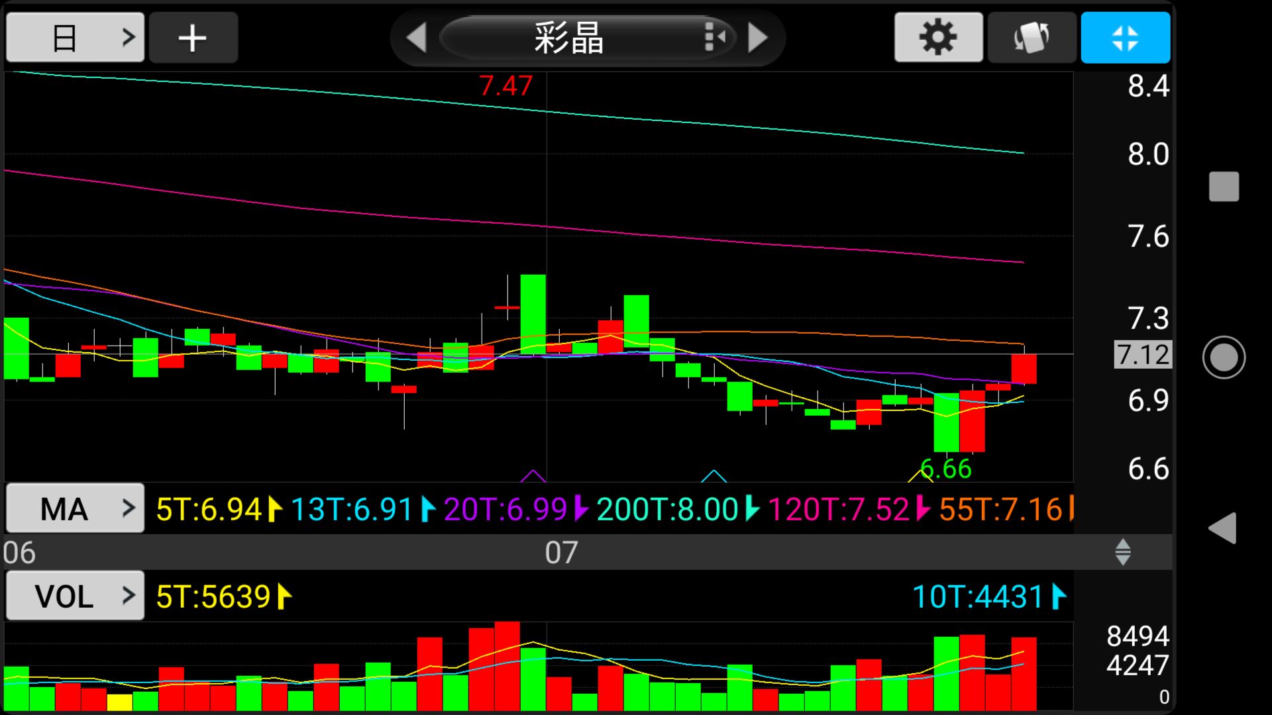Screen dimensions: 1272x715
Task: Select 彩晶 stock name title
Action: click(x=568, y=38)
